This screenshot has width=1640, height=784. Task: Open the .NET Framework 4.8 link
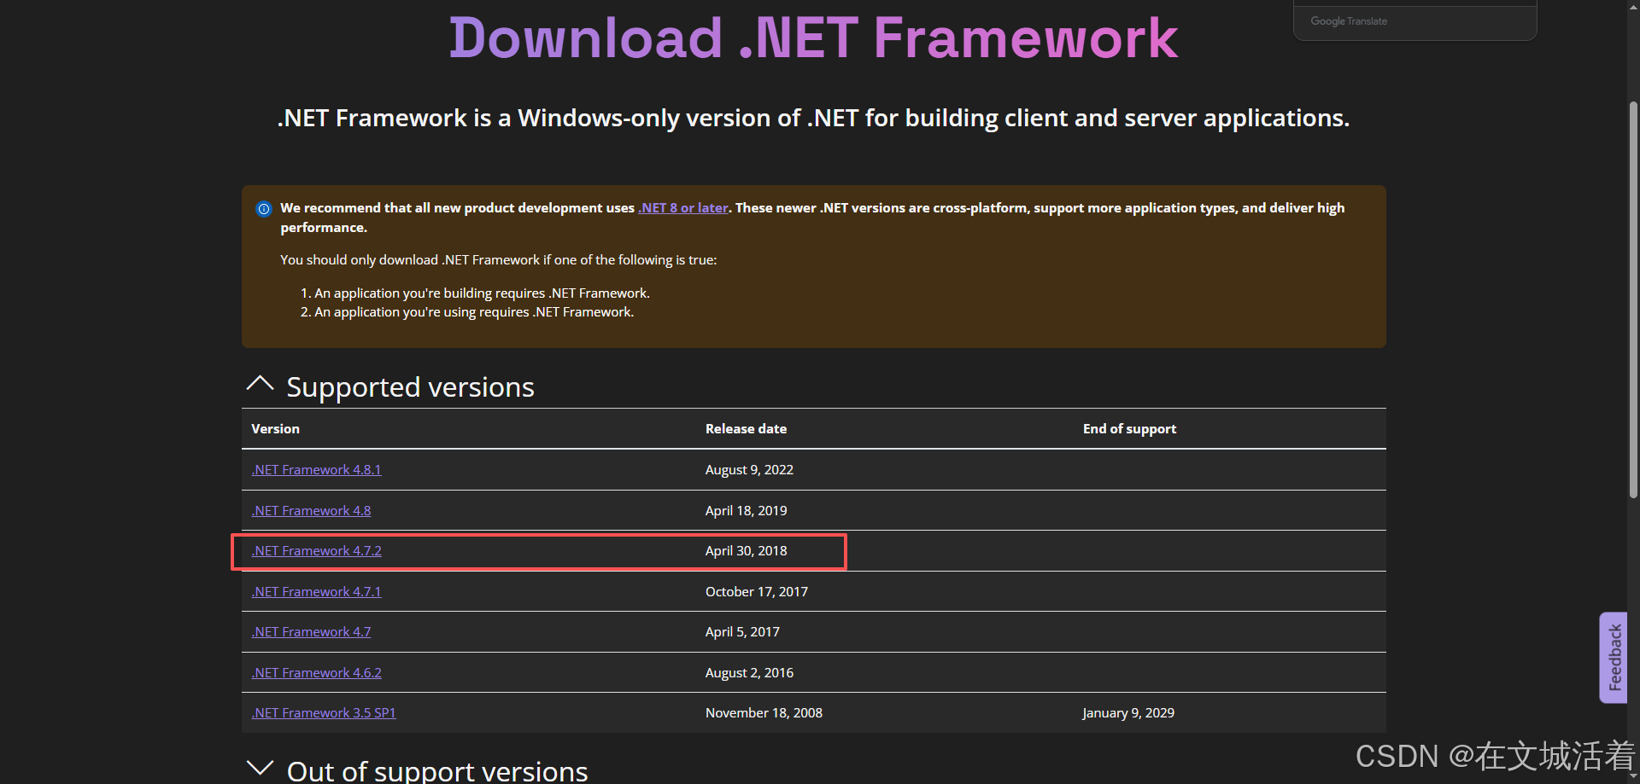311,510
